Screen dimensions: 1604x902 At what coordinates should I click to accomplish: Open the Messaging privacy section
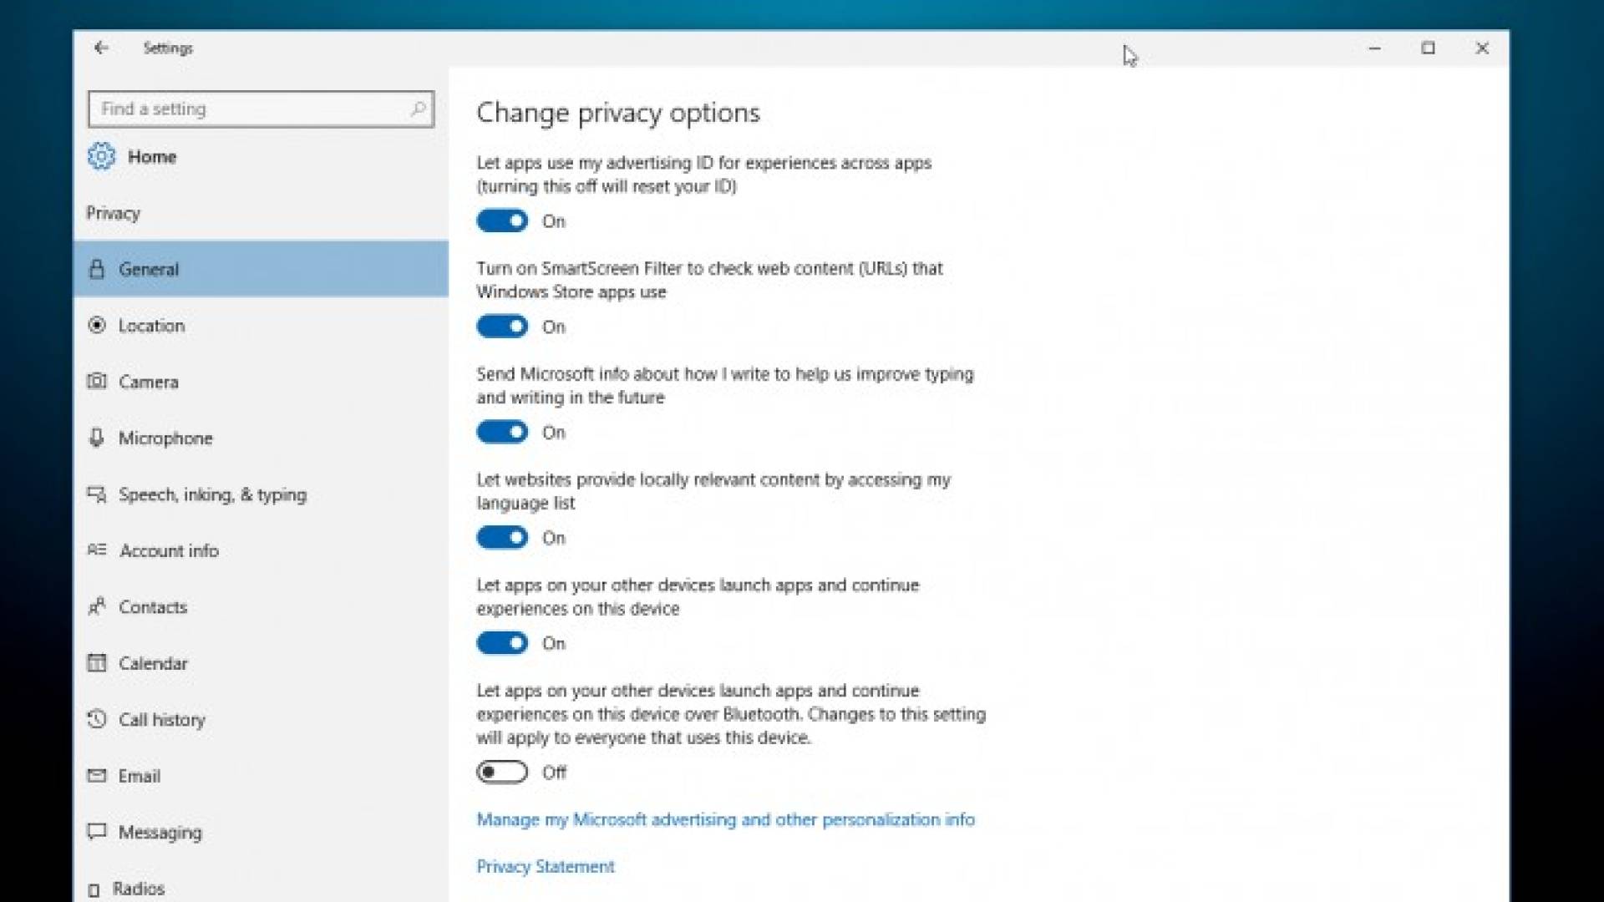[x=160, y=832]
